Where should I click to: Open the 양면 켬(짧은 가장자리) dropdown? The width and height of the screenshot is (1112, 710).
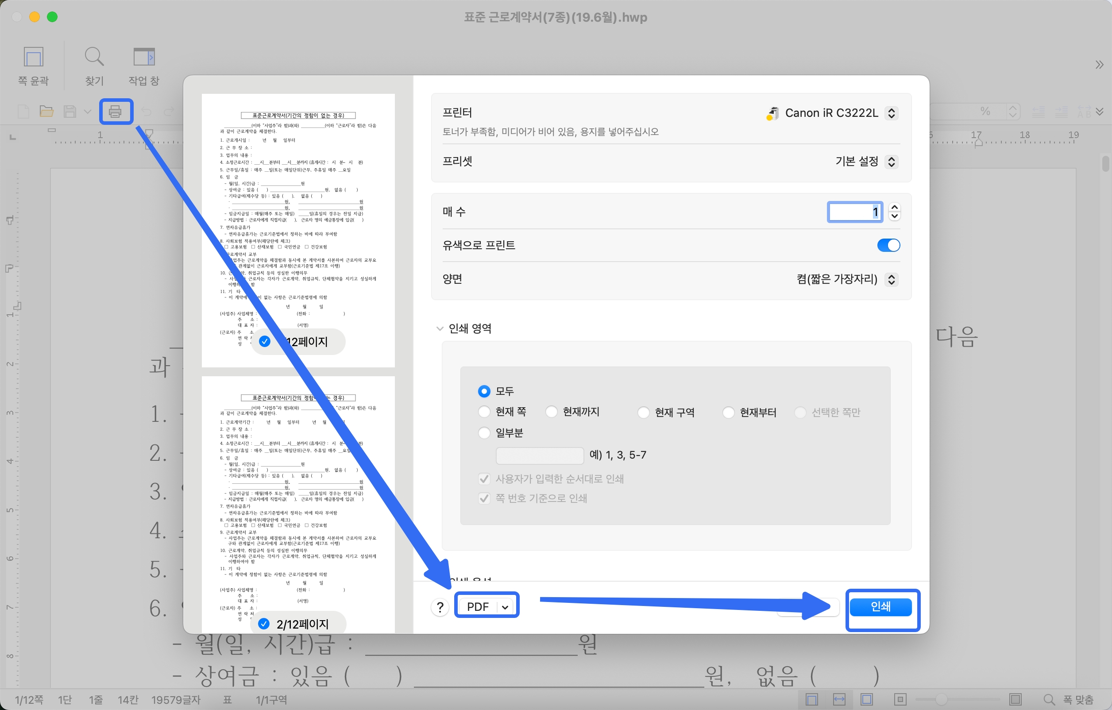point(892,279)
